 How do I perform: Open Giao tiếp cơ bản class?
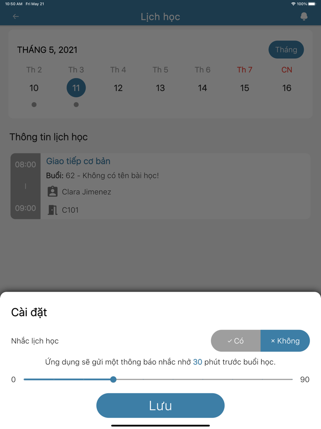pyautogui.click(x=78, y=161)
